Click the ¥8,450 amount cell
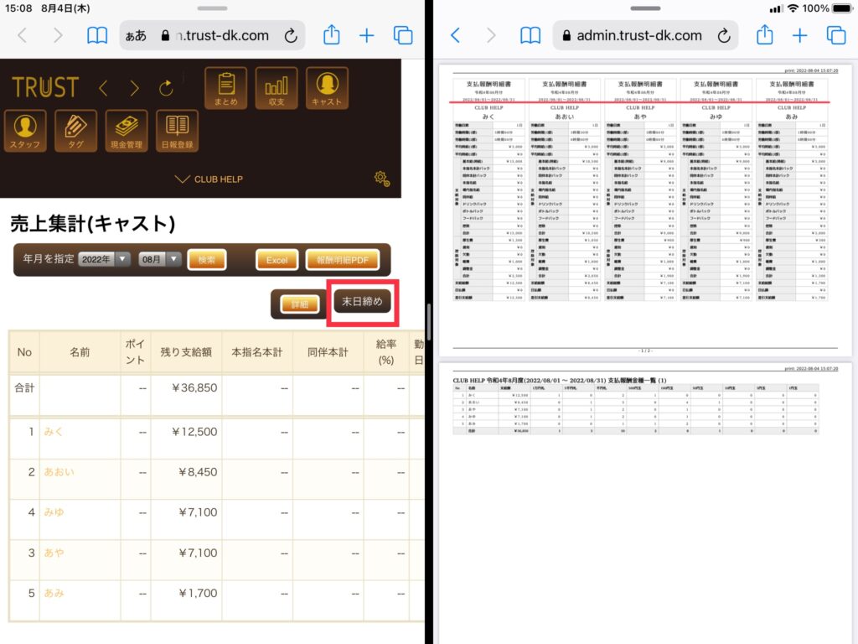 (198, 472)
